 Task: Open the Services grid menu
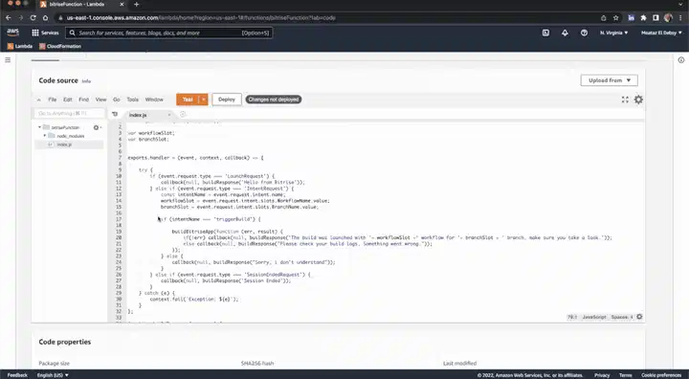tap(45, 33)
